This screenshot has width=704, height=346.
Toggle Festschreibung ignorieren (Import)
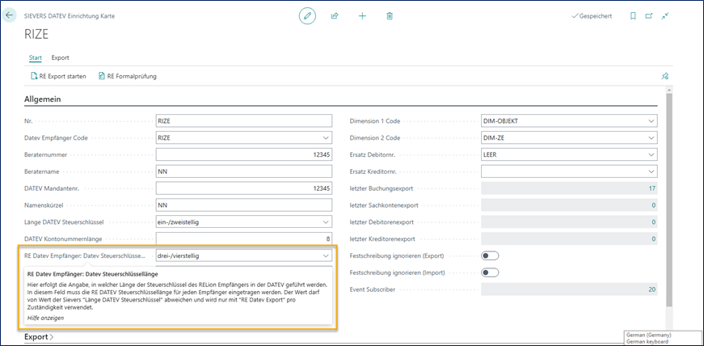click(x=490, y=272)
